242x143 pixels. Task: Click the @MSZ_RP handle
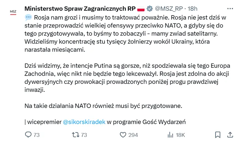pyautogui.click(x=169, y=9)
